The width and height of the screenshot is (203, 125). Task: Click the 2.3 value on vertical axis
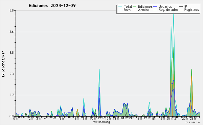pyautogui.click(x=12, y=74)
